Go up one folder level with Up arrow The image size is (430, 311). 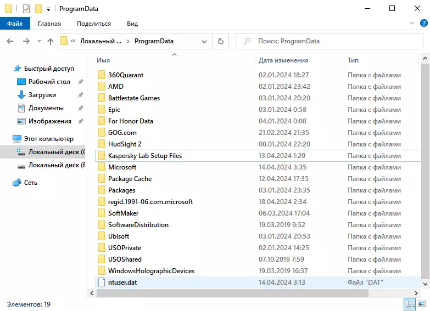[x=51, y=41]
